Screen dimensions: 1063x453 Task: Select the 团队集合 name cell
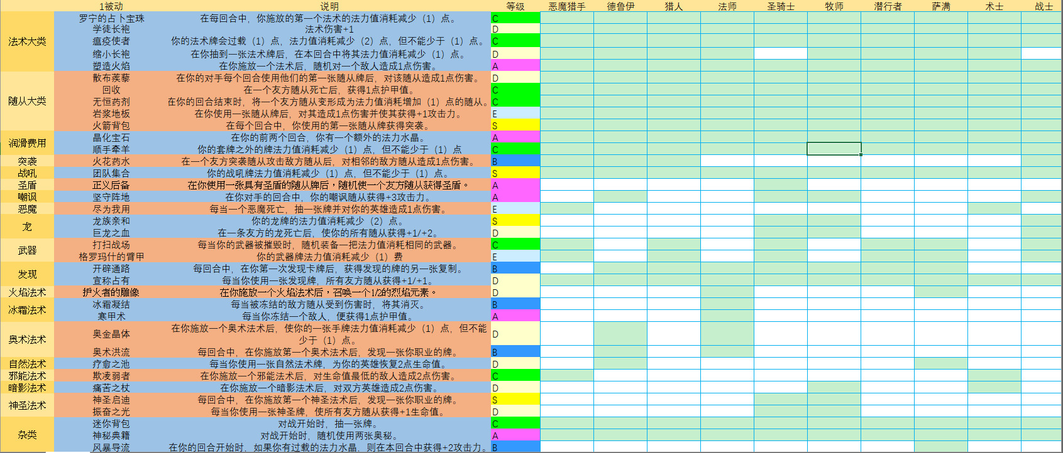pyautogui.click(x=111, y=173)
